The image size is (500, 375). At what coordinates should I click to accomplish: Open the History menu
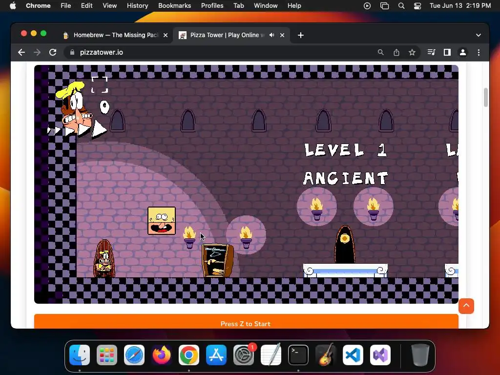click(x=137, y=6)
